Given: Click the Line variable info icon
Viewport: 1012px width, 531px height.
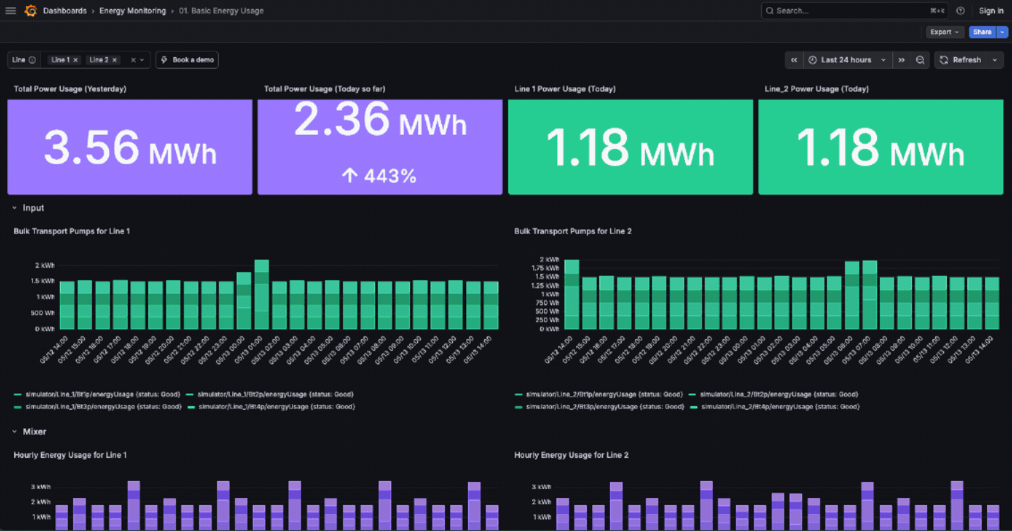Looking at the screenshot, I should click(x=32, y=60).
